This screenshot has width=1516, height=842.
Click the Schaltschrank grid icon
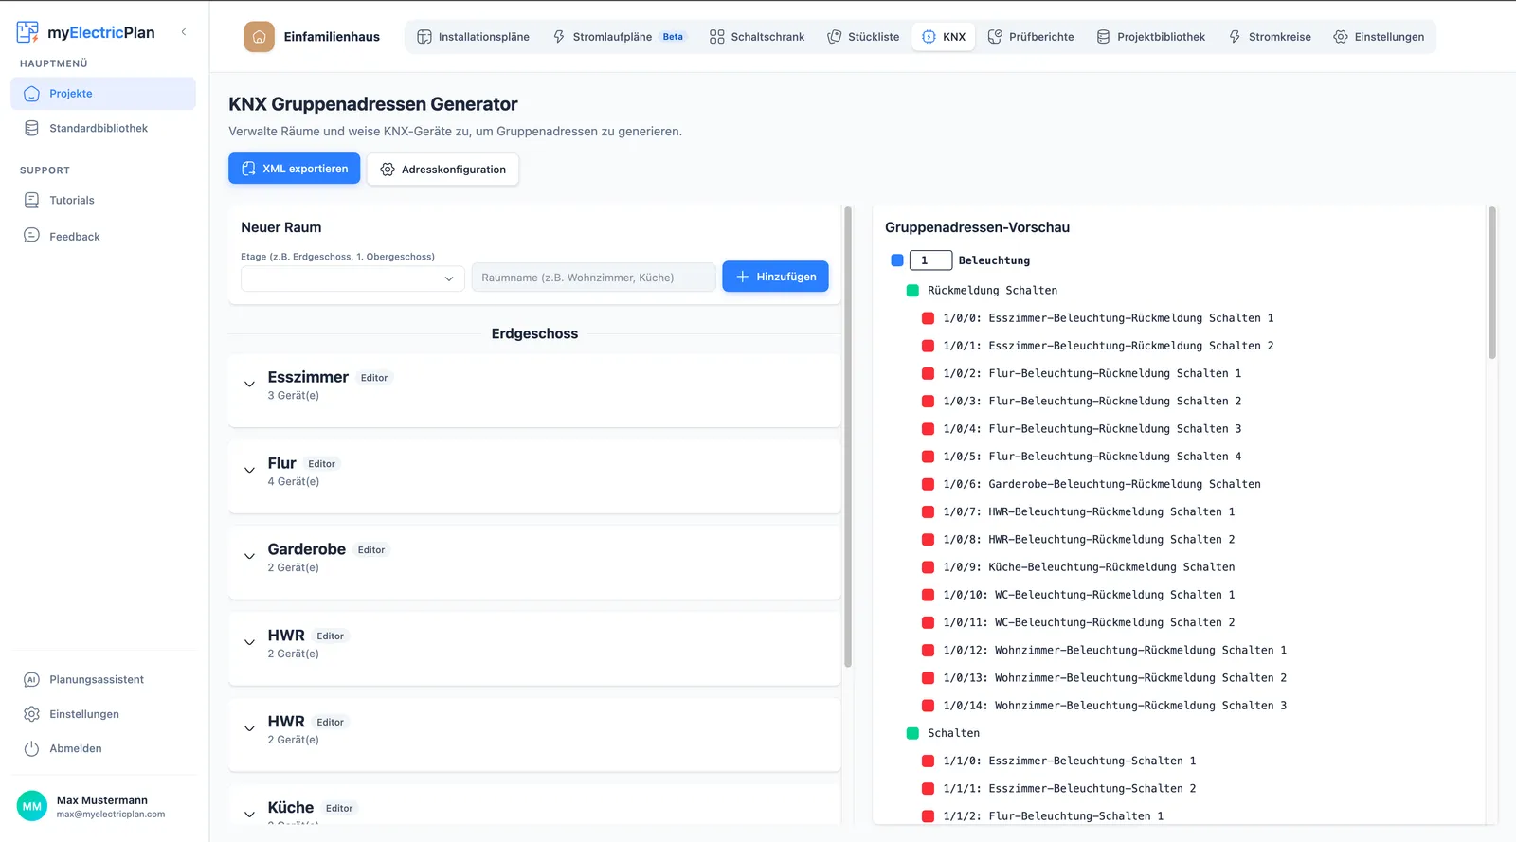point(717,37)
